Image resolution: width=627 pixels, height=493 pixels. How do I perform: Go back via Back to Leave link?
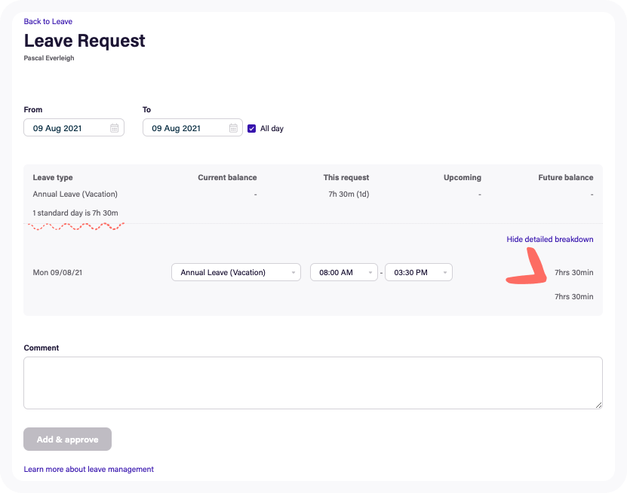click(x=48, y=22)
